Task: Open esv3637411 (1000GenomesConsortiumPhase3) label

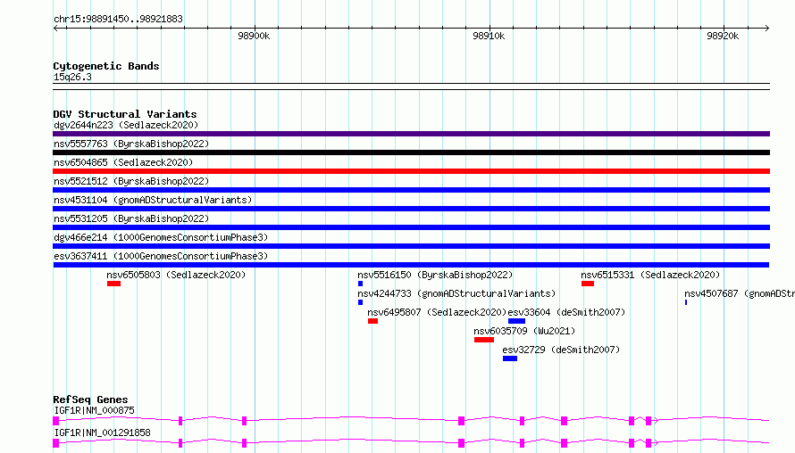Action: click(x=161, y=256)
